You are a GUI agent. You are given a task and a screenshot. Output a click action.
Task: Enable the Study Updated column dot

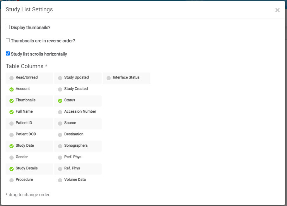(60, 78)
